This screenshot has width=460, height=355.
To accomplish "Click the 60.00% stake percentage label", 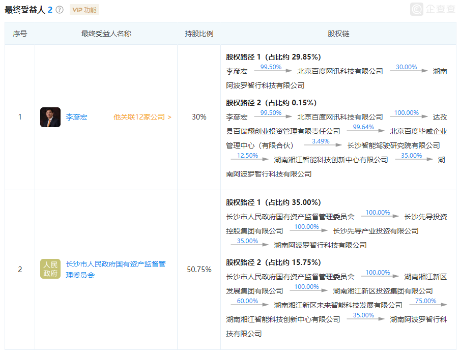I will point(247,301).
